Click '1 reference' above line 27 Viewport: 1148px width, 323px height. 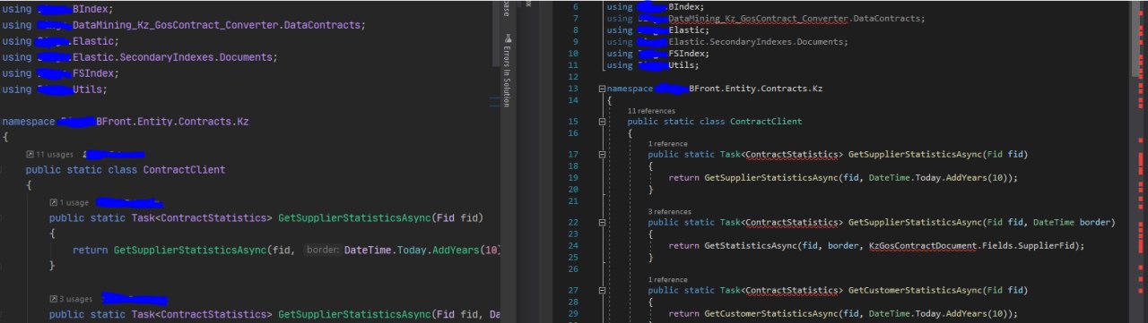667,279
